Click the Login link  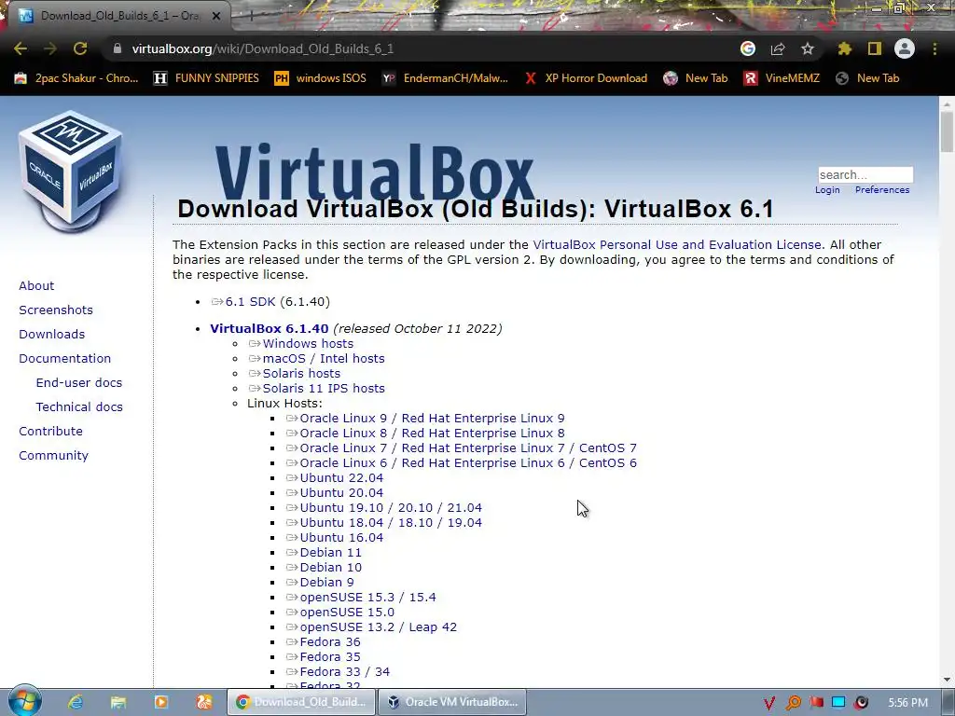click(x=827, y=190)
